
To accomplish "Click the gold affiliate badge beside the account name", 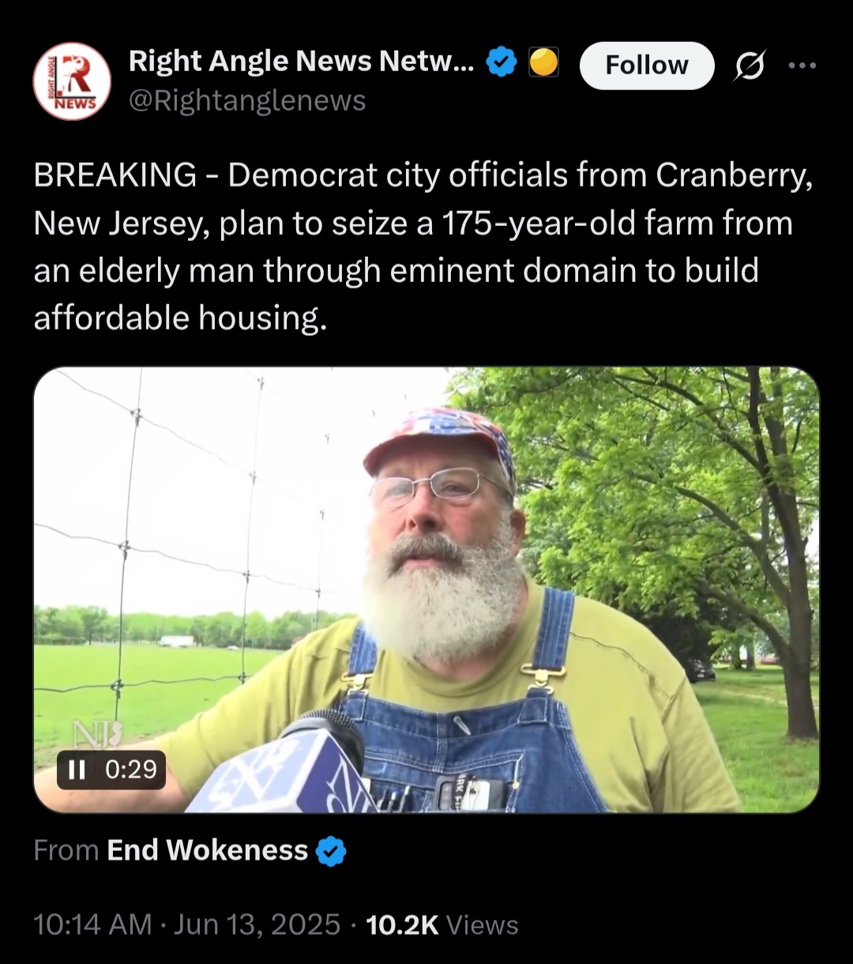I will 543,62.
